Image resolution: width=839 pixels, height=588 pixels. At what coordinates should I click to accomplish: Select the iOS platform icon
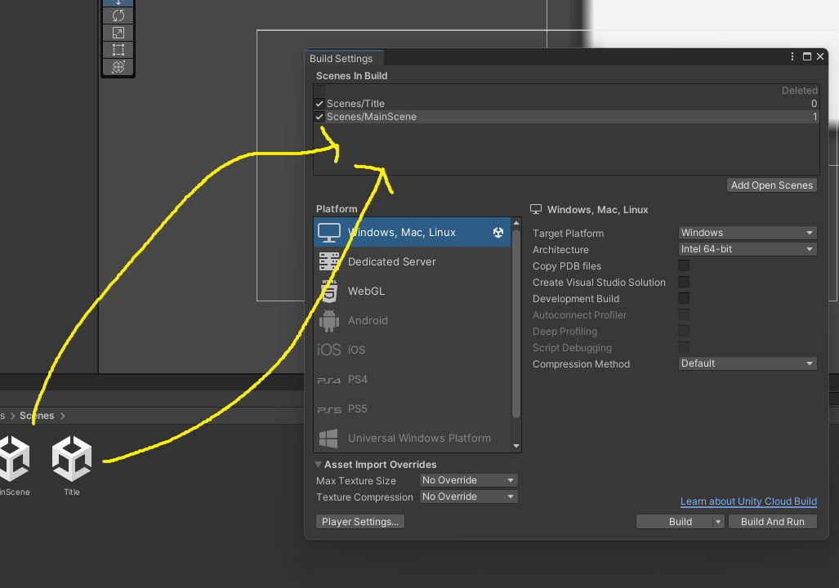pos(329,350)
